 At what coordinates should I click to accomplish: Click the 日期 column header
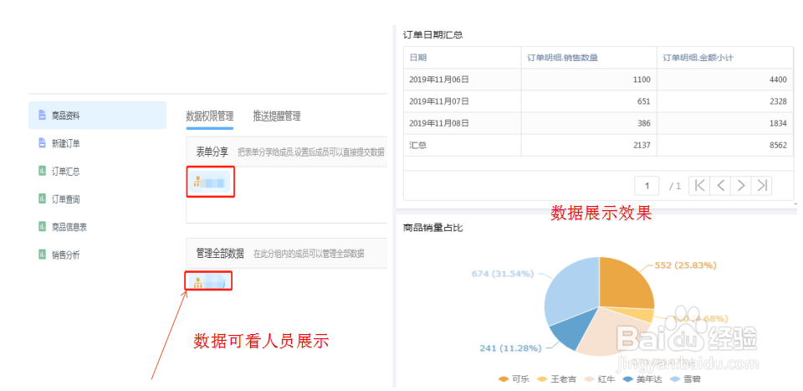463,58
